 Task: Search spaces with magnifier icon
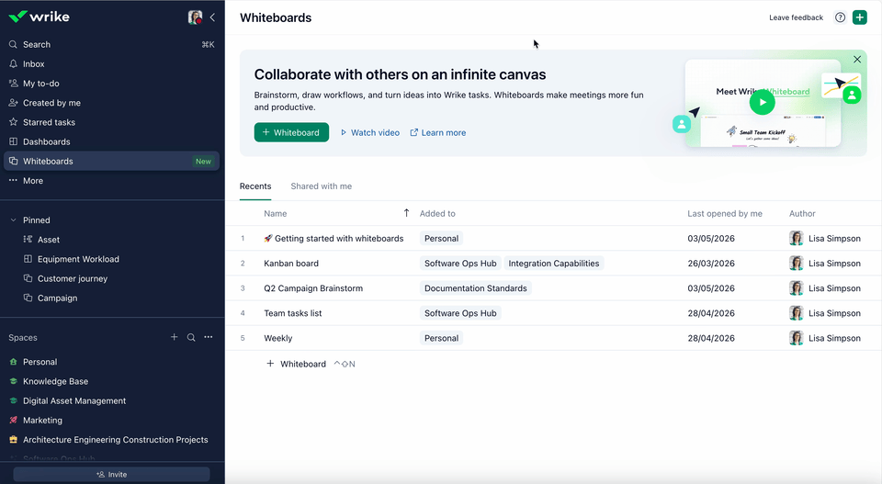[x=191, y=337]
